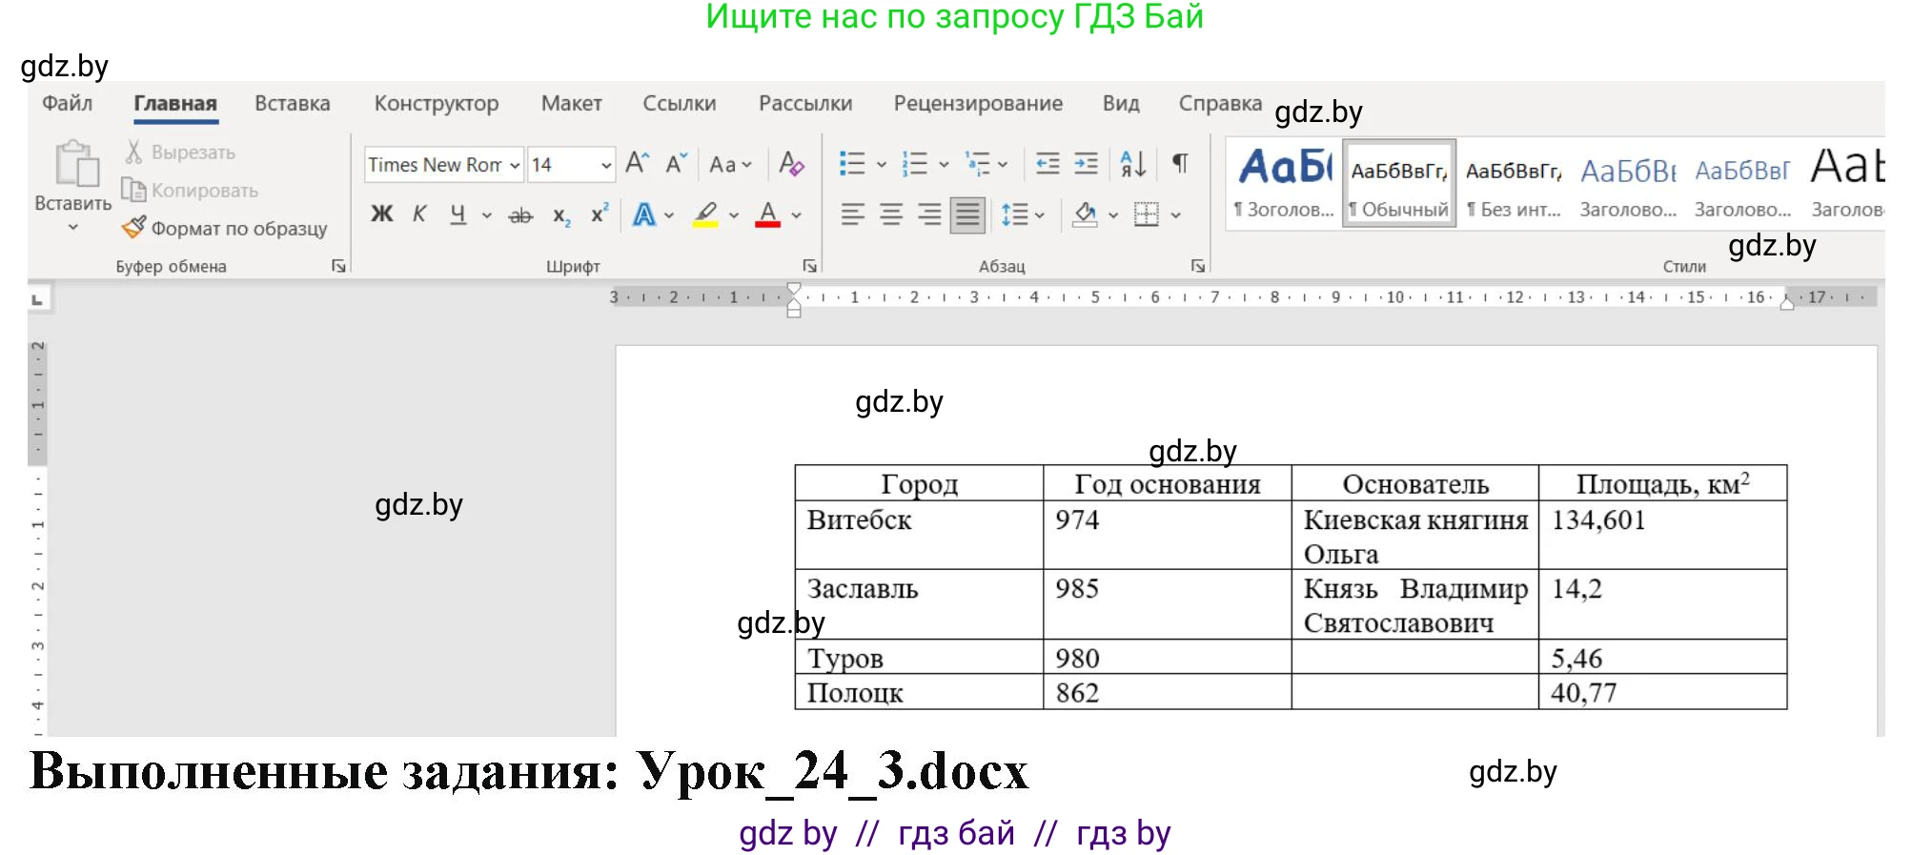Image resolution: width=1912 pixels, height=855 pixels.
Task: Click the 40,77 area cell
Action: (x=1663, y=692)
